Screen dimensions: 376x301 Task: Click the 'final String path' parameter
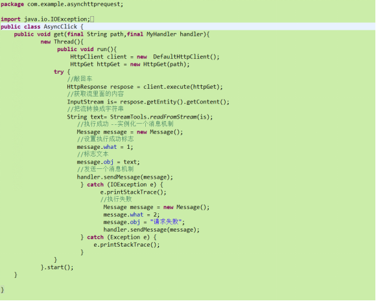pyautogui.click(x=95, y=34)
